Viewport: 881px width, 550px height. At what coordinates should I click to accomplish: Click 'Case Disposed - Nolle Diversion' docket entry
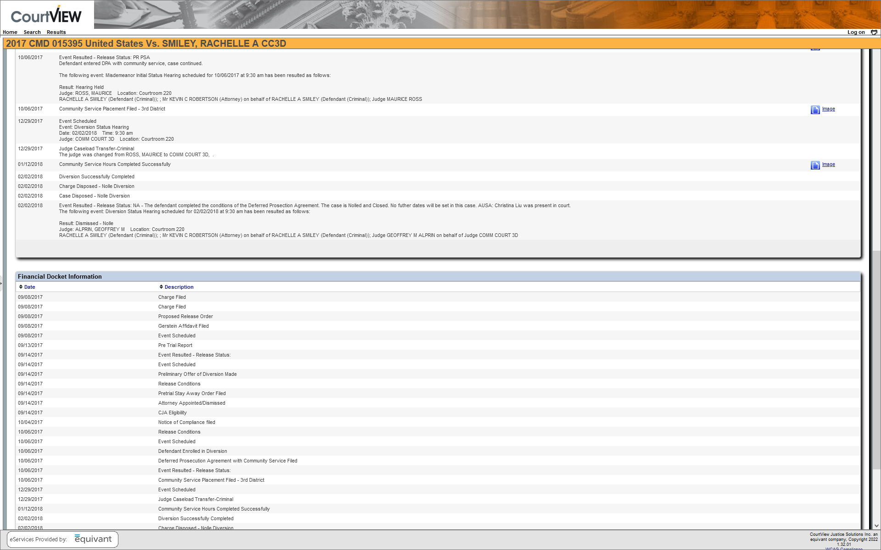[94, 196]
